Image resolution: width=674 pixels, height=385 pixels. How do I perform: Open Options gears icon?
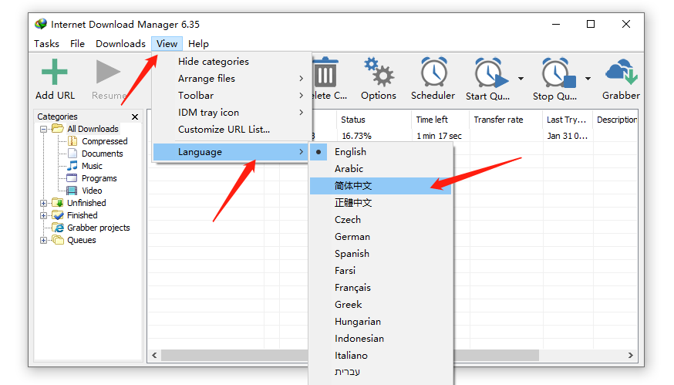[x=379, y=72]
